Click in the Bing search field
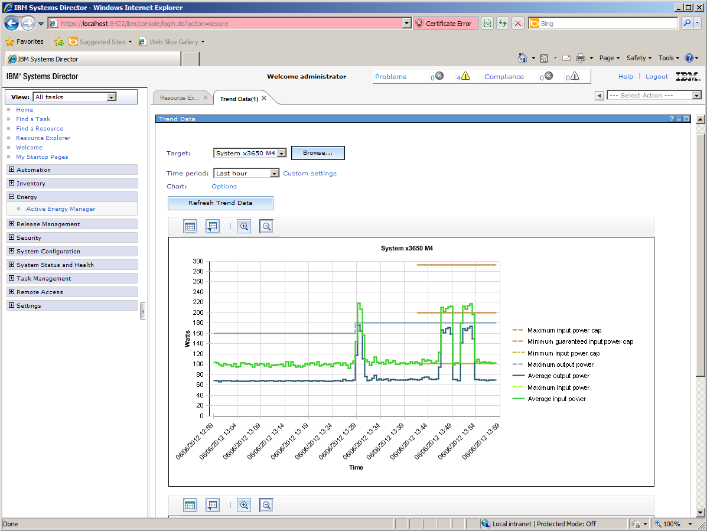The height and width of the screenshot is (531, 707). (x=608, y=24)
